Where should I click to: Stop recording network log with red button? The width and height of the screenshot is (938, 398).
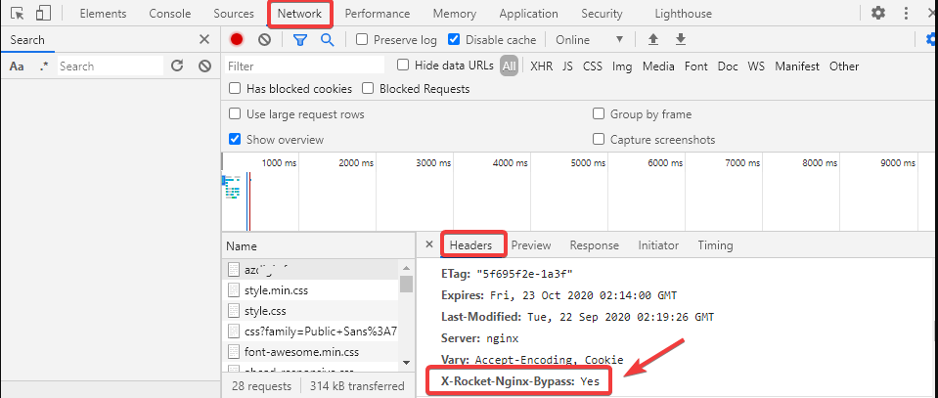point(237,40)
